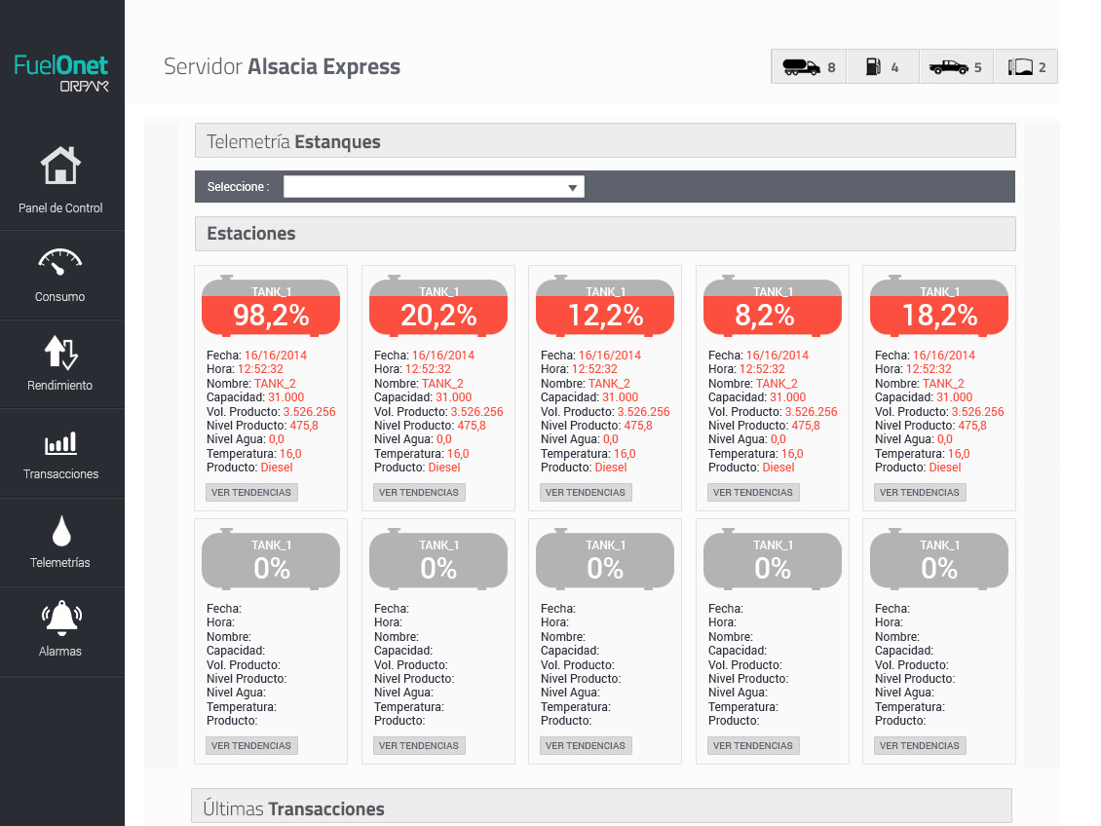Image resolution: width=1101 pixels, height=826 pixels.
Task: Select the pickup truck counter icon
Action: (x=948, y=67)
